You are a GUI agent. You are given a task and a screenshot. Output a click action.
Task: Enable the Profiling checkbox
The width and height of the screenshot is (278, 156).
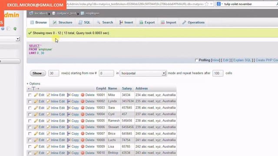[196, 60]
